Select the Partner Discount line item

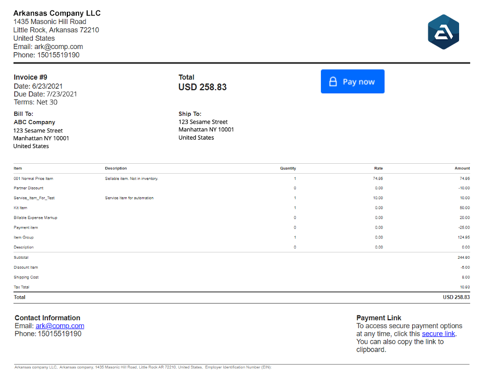[29, 188]
